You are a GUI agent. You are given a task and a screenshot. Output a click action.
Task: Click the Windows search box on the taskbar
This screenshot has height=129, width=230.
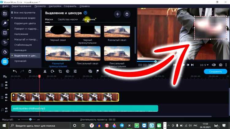[x=39, y=126]
